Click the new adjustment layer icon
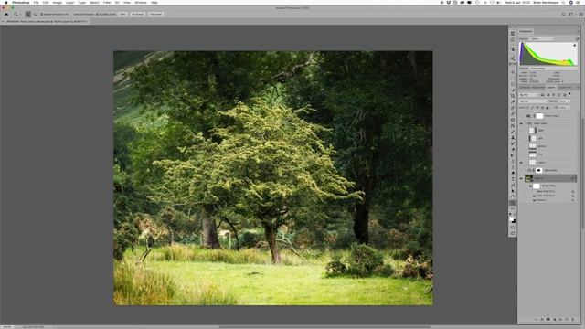 555,319
